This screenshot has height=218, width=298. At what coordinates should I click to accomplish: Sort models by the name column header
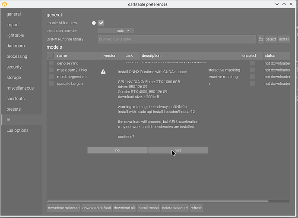pos(79,56)
